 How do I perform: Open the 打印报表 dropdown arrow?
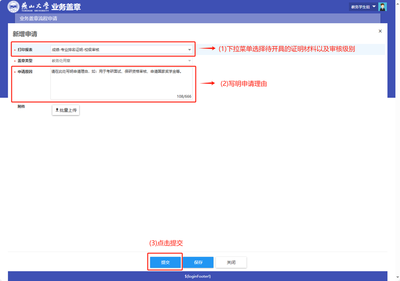click(190, 50)
